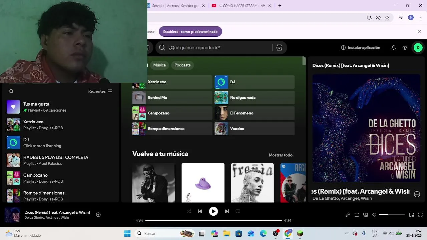Open the green D profile avatar menu

point(418,48)
